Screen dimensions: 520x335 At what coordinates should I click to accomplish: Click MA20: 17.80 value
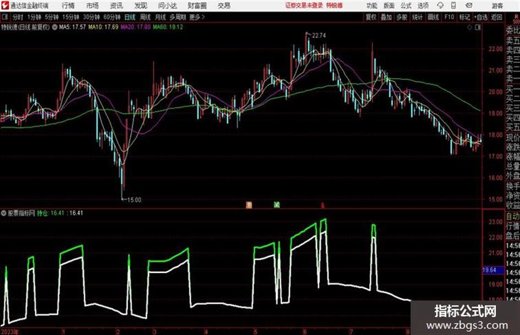[135, 27]
